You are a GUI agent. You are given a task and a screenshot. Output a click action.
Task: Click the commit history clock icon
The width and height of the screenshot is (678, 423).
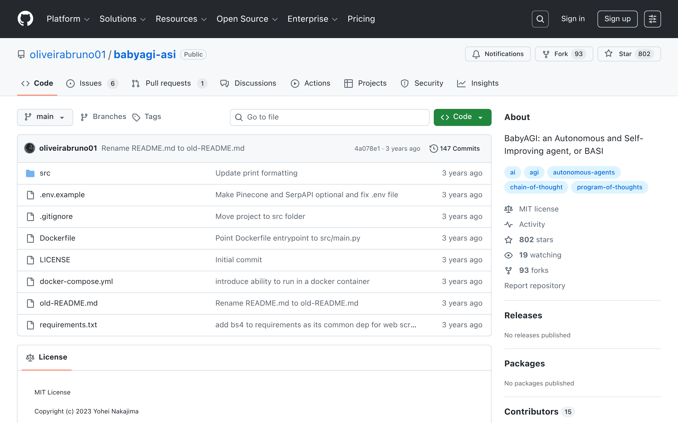[x=433, y=148]
